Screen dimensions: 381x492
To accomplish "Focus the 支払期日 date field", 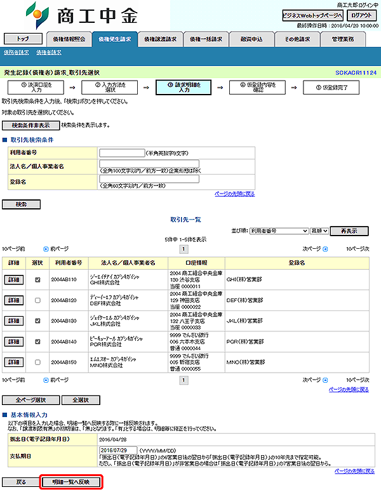I will coord(118,450).
